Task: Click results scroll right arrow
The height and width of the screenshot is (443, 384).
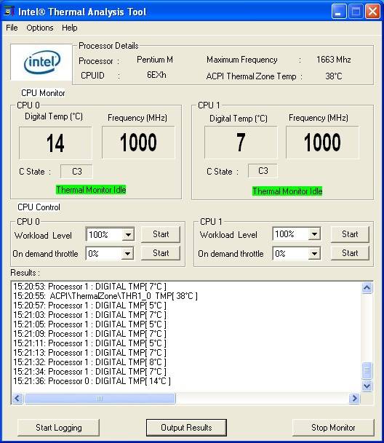Action: pyautogui.click(x=354, y=399)
